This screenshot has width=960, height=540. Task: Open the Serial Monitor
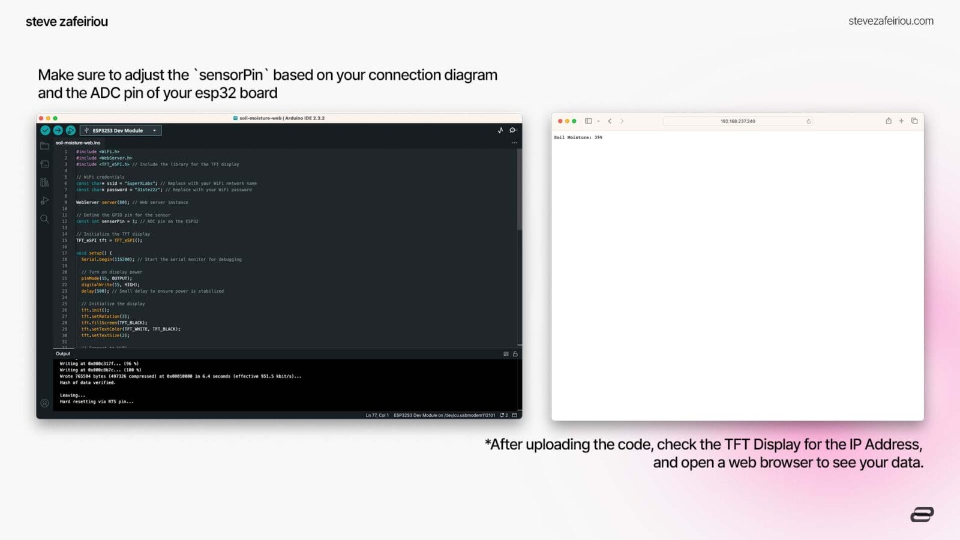(x=513, y=130)
